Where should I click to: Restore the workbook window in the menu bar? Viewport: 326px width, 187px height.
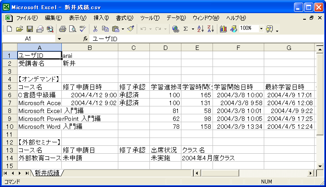[312, 18]
